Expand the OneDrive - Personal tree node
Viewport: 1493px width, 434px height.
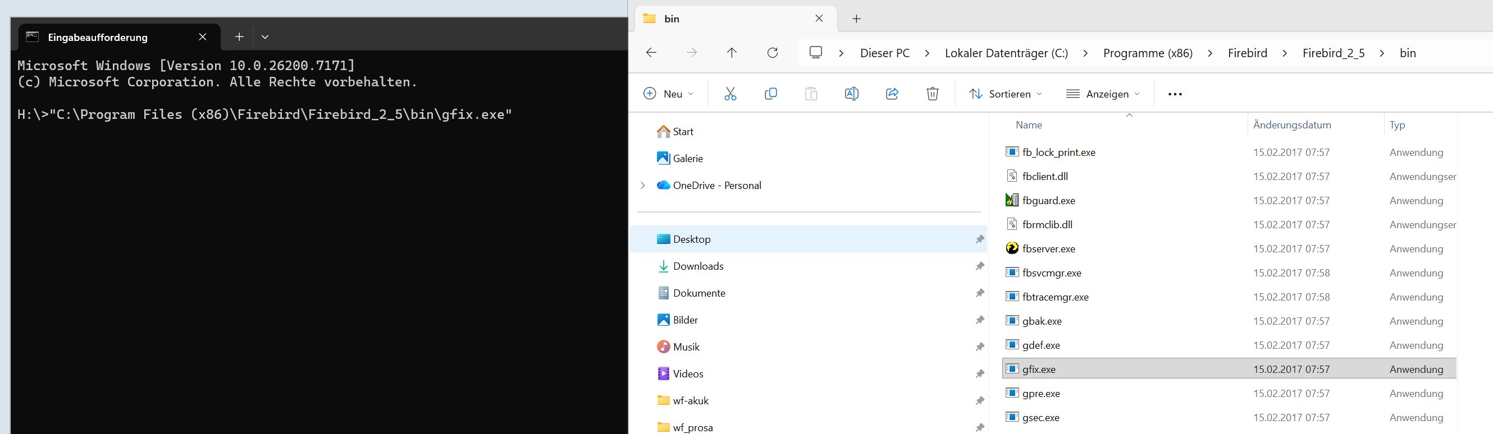642,185
